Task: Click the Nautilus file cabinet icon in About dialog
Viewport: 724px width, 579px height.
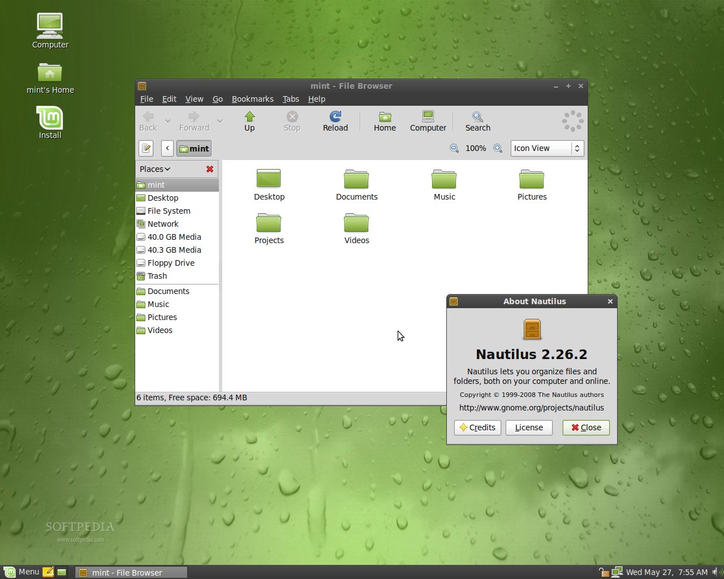Action: click(x=532, y=329)
